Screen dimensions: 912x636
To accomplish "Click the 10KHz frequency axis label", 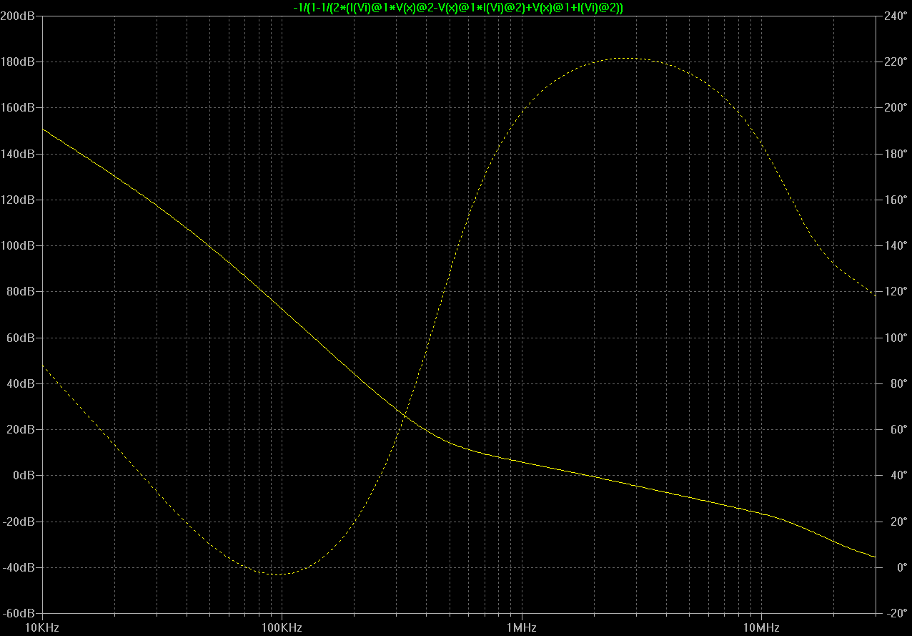I will click(43, 627).
